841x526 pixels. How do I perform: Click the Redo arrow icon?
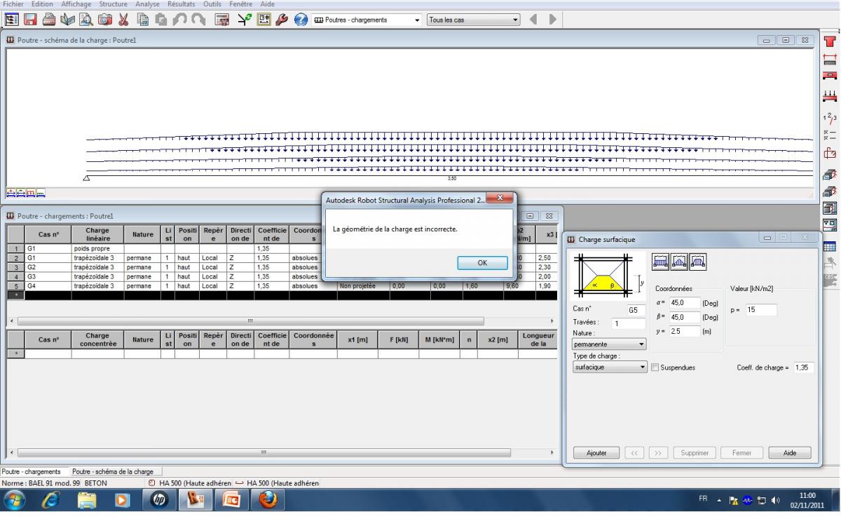click(x=199, y=20)
